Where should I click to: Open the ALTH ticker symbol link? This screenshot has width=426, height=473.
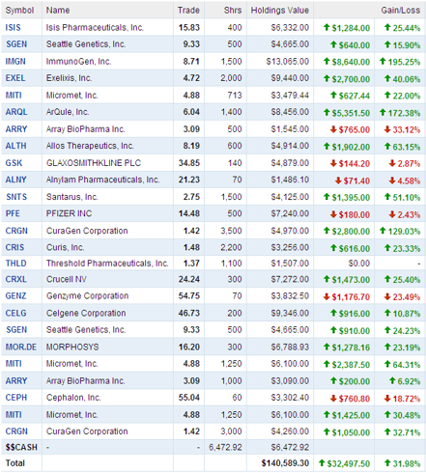pyautogui.click(x=16, y=146)
